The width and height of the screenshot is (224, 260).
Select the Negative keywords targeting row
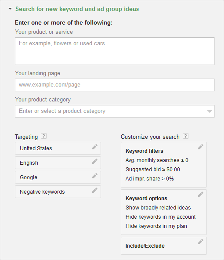click(x=58, y=191)
